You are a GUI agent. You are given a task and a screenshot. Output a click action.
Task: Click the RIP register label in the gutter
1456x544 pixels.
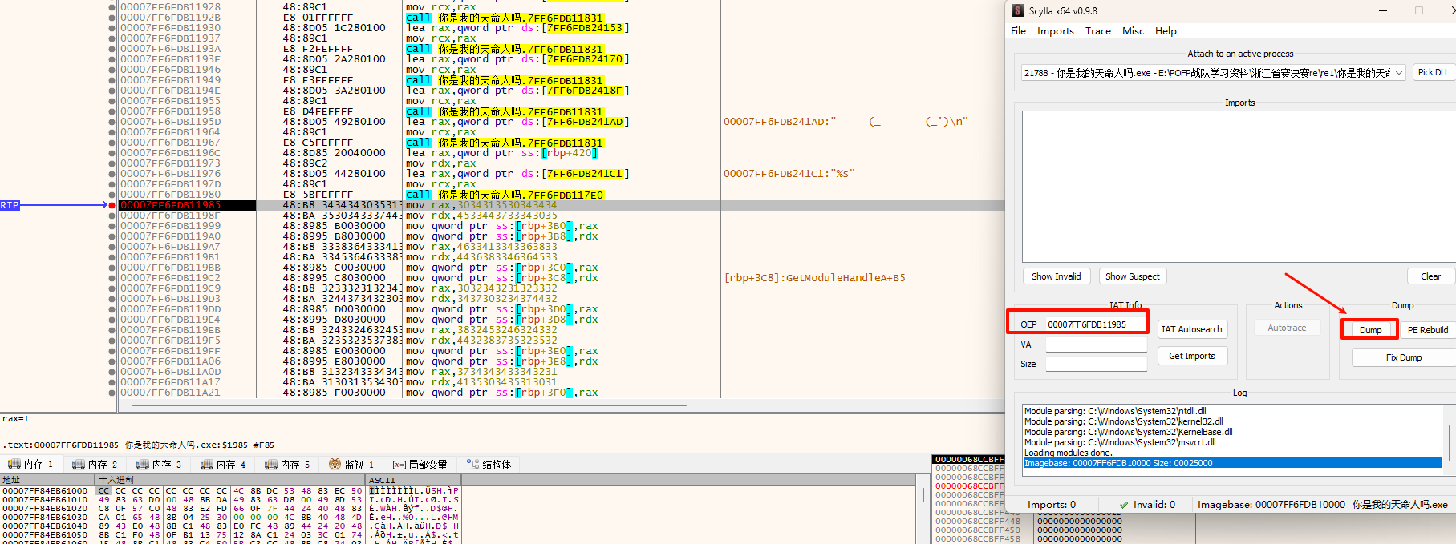tap(10, 205)
